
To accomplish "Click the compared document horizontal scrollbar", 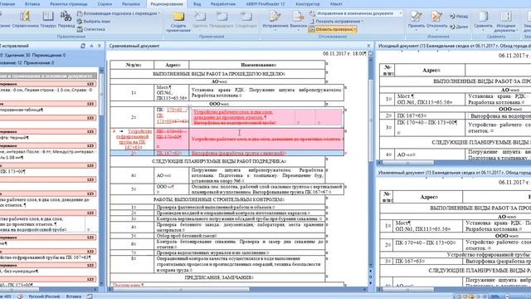I will click(237, 290).
